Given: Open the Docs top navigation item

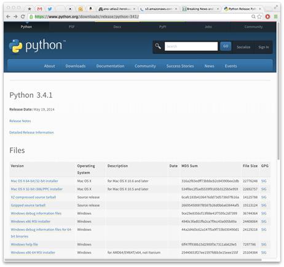Looking at the screenshot, I should (x=117, y=27).
